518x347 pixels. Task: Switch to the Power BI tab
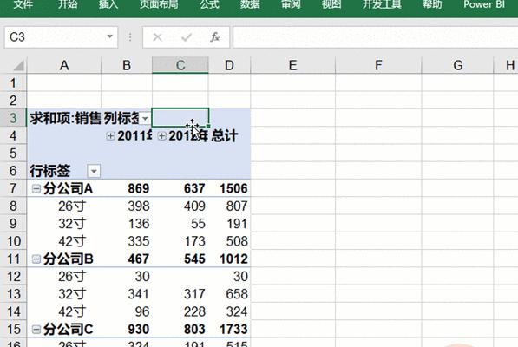[x=484, y=4]
